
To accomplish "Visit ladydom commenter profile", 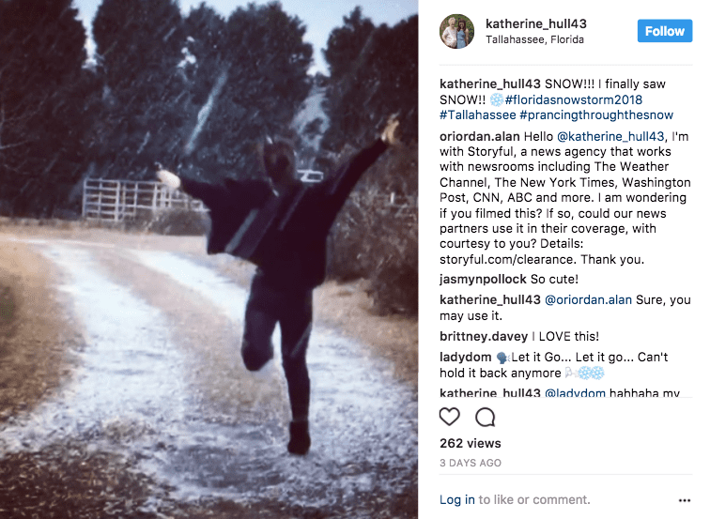I will pos(465,358).
